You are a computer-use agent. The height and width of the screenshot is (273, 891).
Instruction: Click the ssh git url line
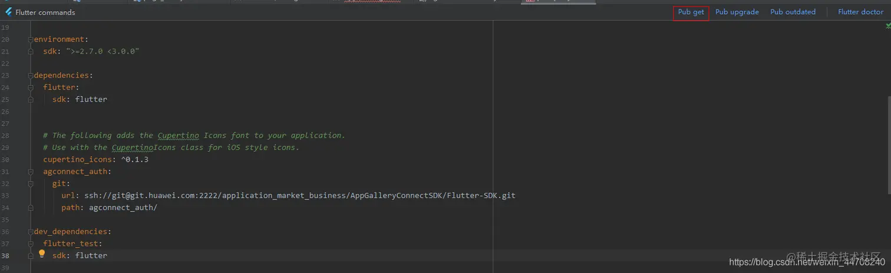tap(288, 195)
